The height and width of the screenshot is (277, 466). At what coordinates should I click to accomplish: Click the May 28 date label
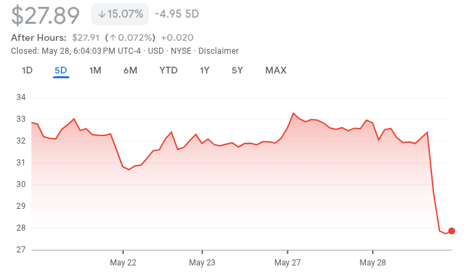pos(373,262)
